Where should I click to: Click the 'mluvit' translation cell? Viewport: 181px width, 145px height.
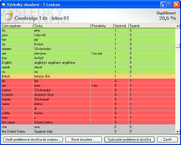tap(62, 67)
